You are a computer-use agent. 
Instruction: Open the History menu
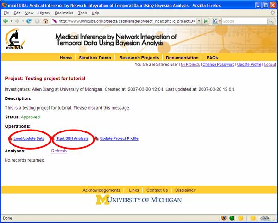(44, 13)
